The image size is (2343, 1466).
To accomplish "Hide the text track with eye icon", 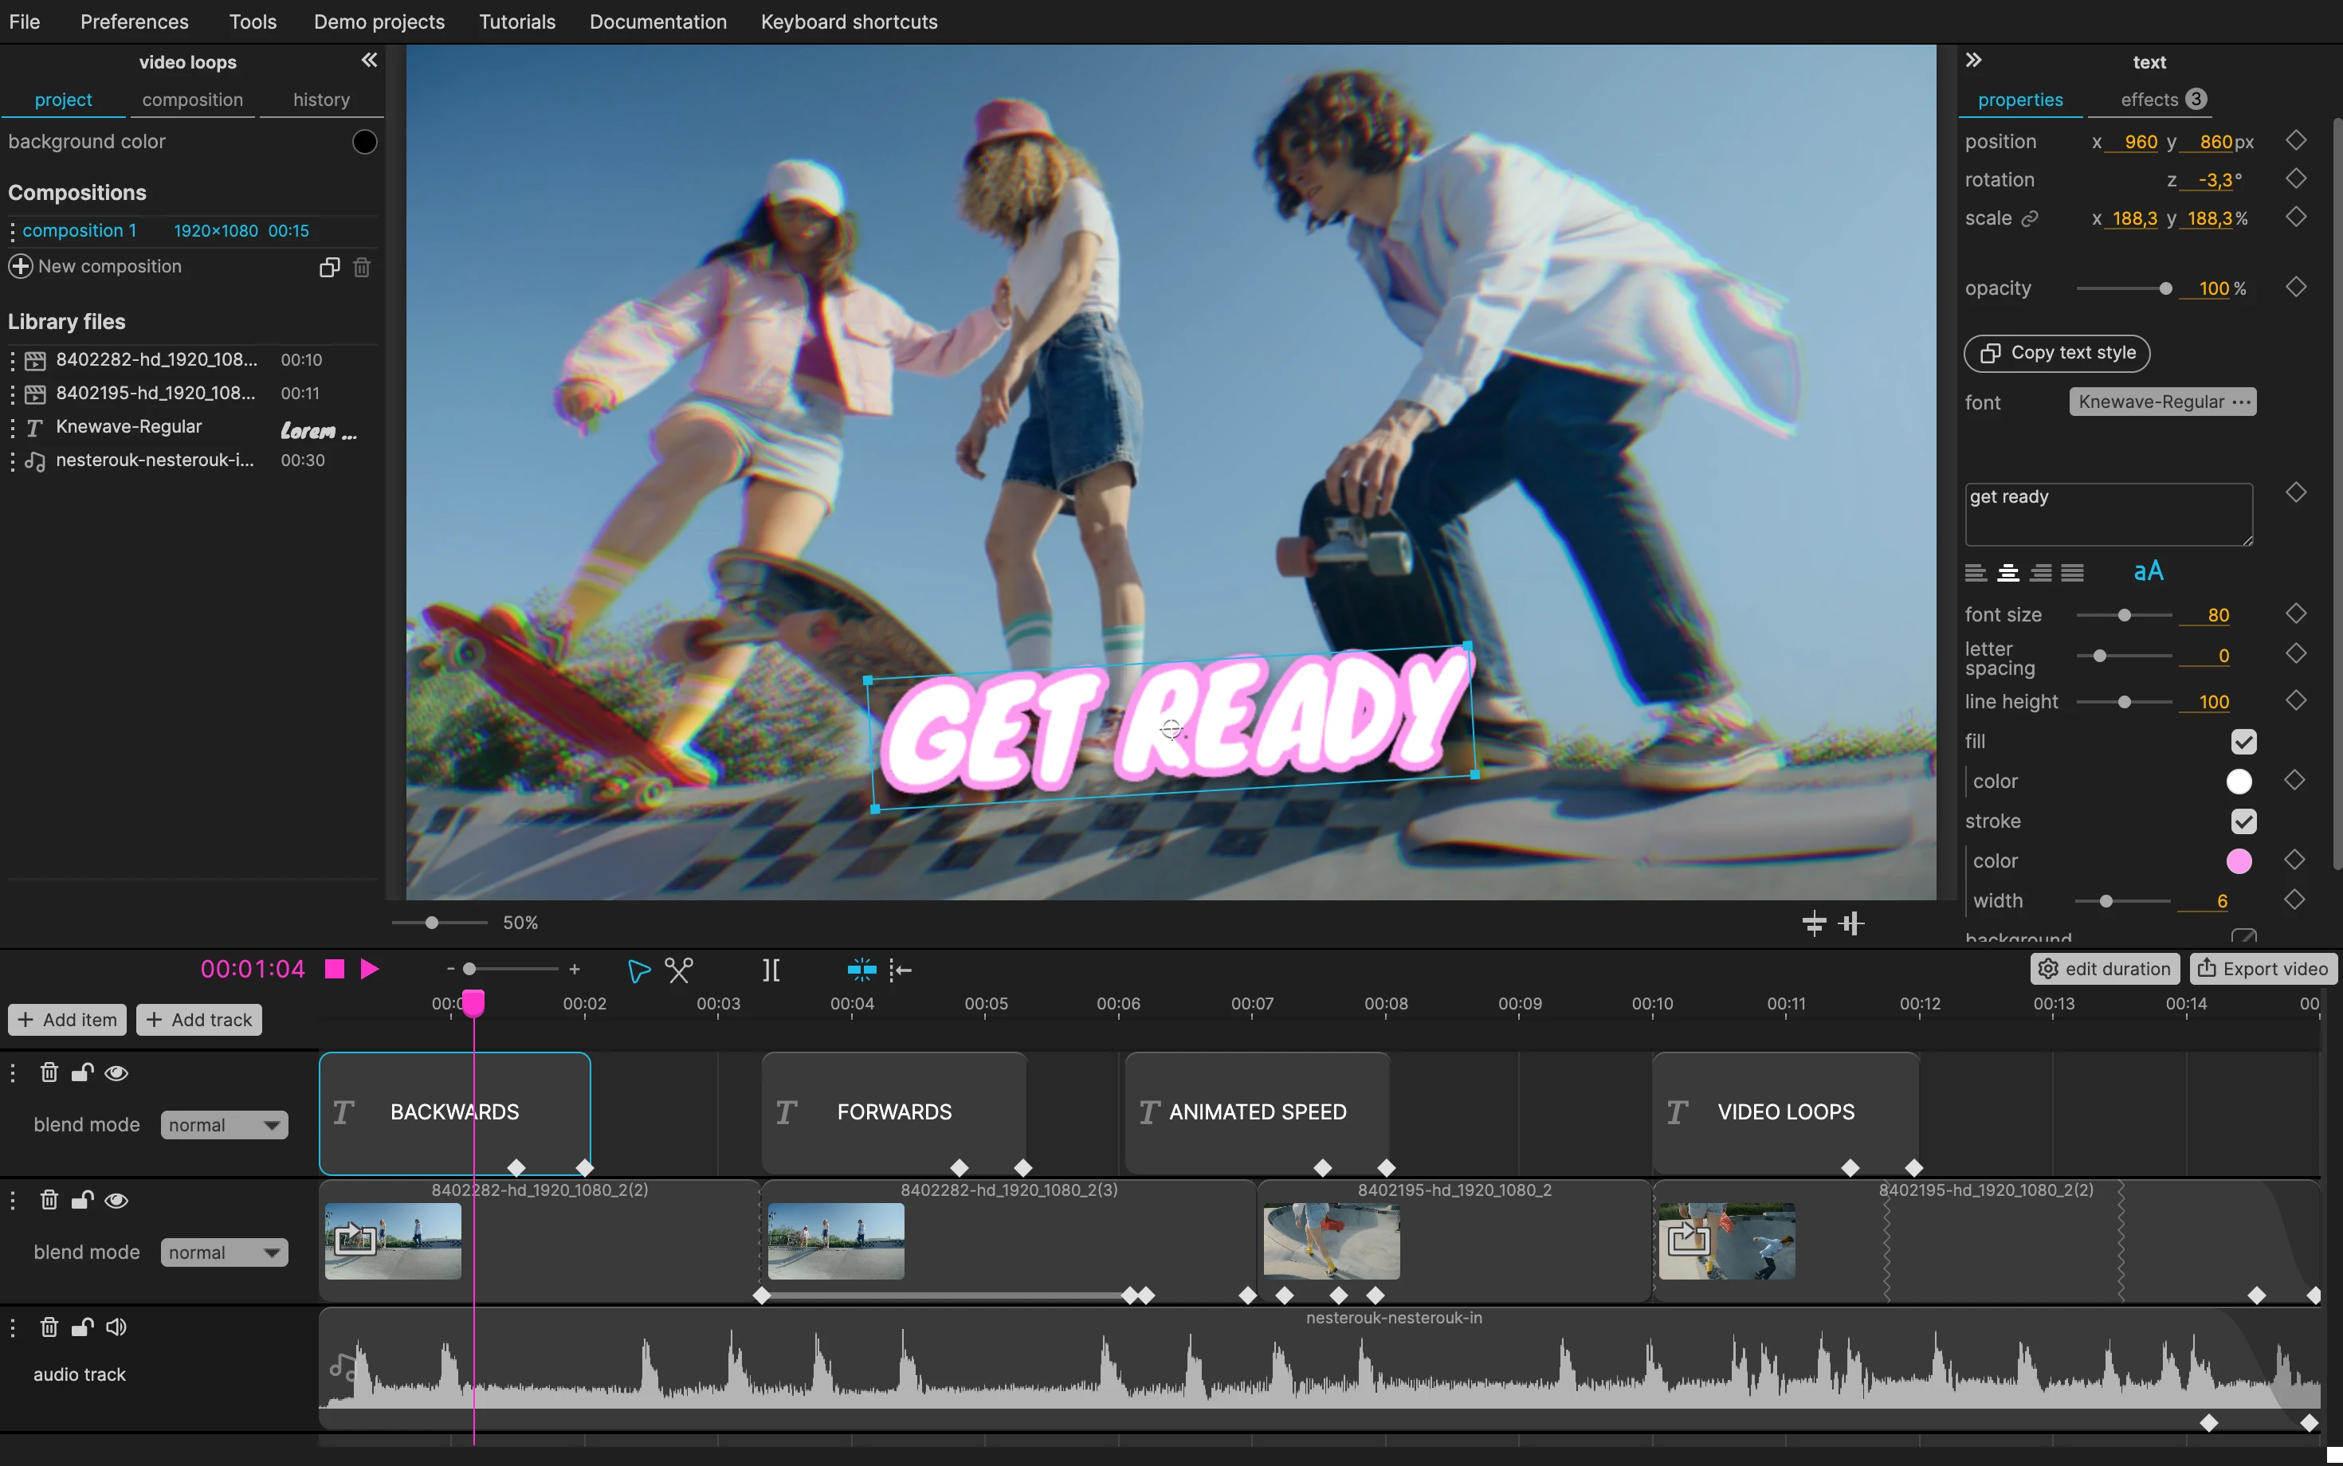I will (116, 1072).
